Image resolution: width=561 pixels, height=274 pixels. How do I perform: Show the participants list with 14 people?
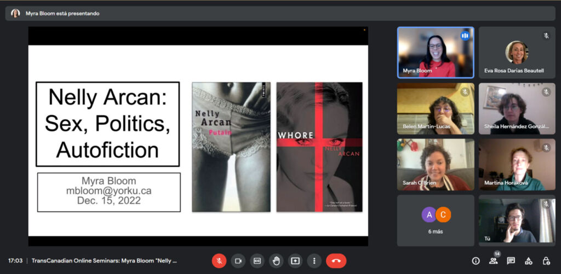coord(493,261)
